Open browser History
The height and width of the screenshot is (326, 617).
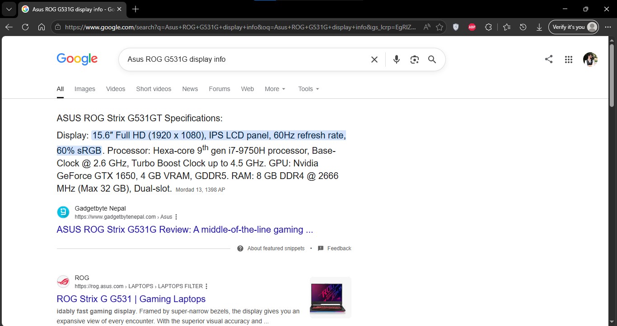(x=523, y=27)
